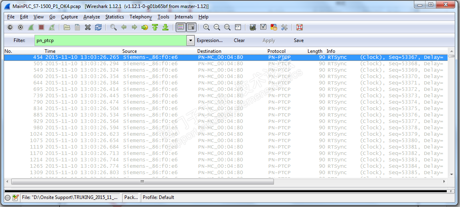Save this capture file

tap(77, 27)
